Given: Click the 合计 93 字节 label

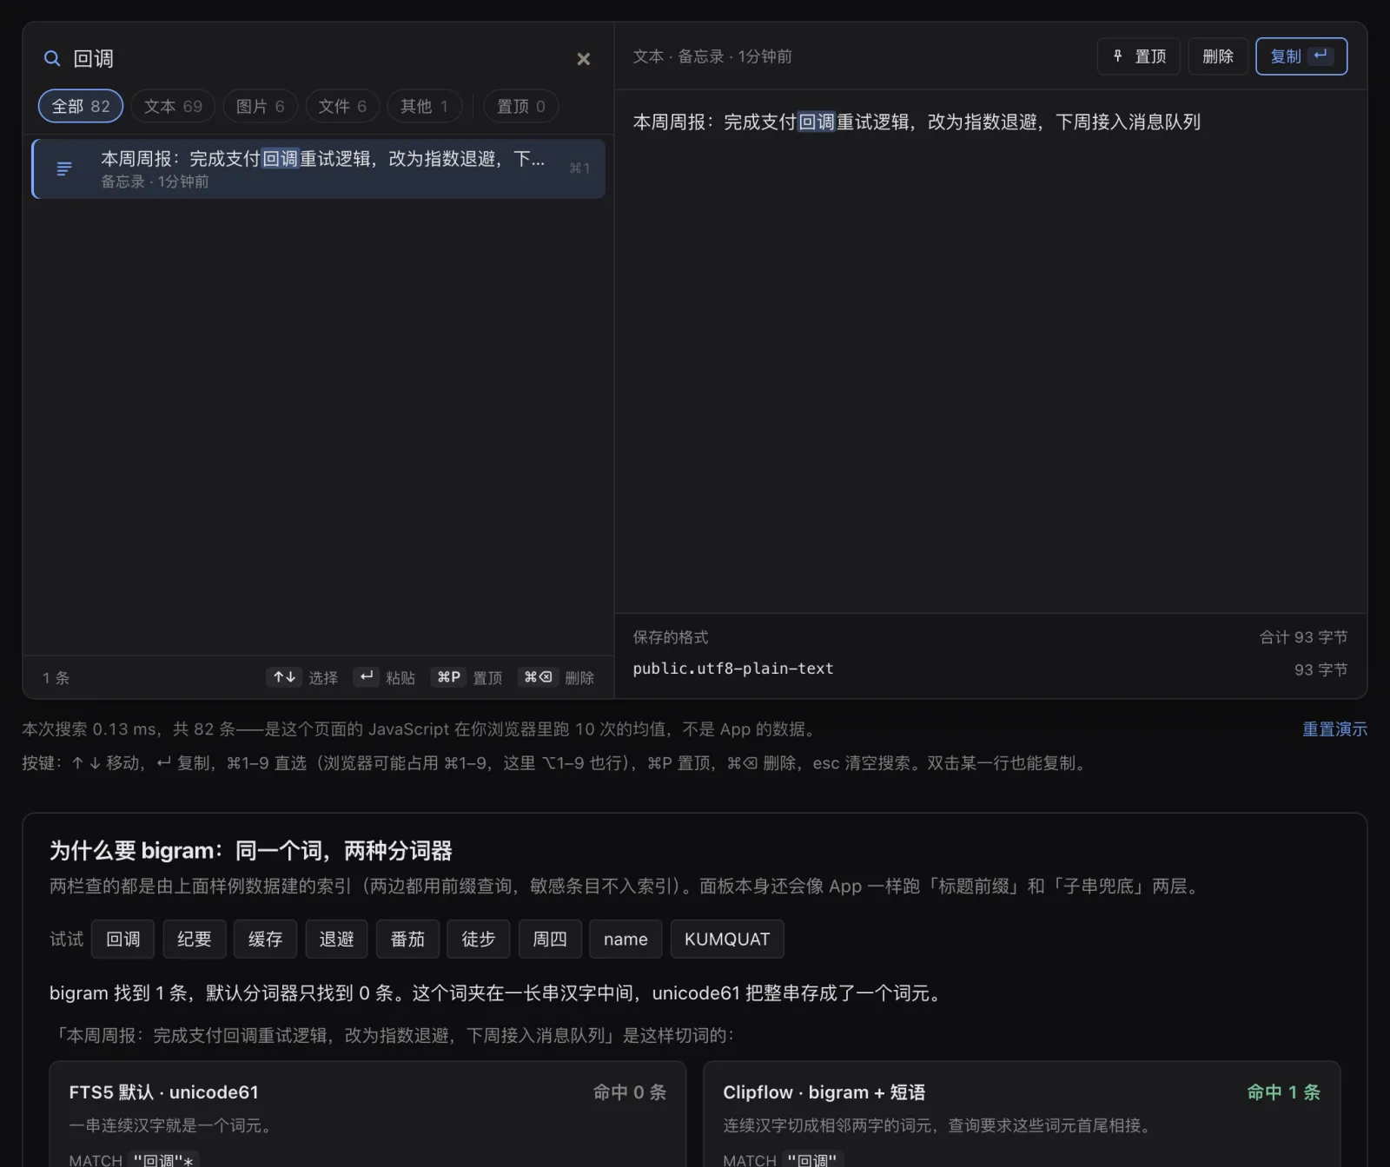Looking at the screenshot, I should coord(1303,637).
